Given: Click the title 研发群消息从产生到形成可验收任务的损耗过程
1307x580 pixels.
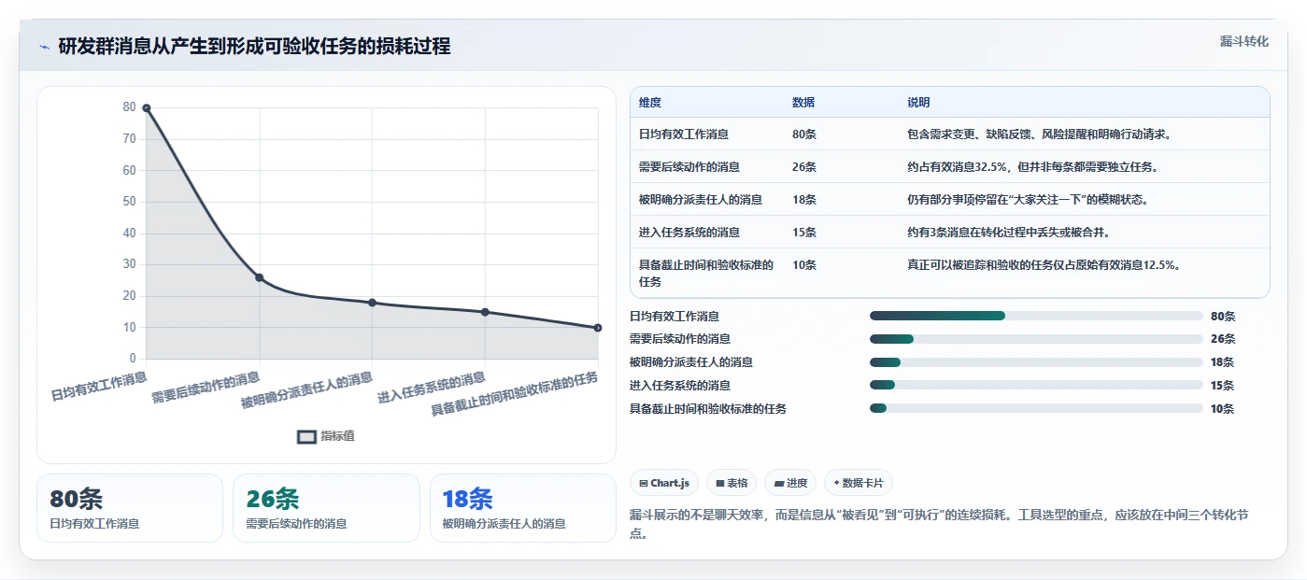Looking at the screenshot, I should pos(254,46).
